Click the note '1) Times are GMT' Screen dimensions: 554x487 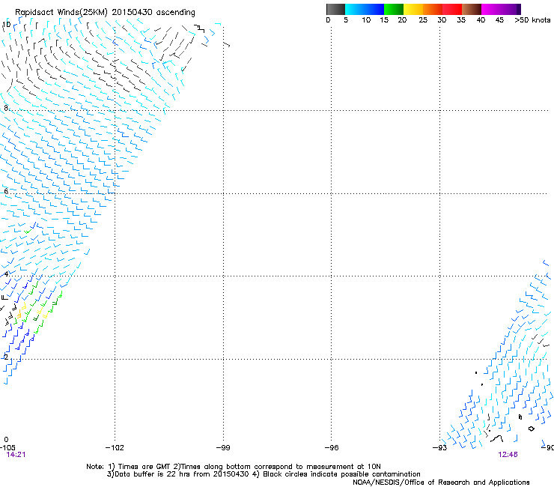(x=140, y=467)
